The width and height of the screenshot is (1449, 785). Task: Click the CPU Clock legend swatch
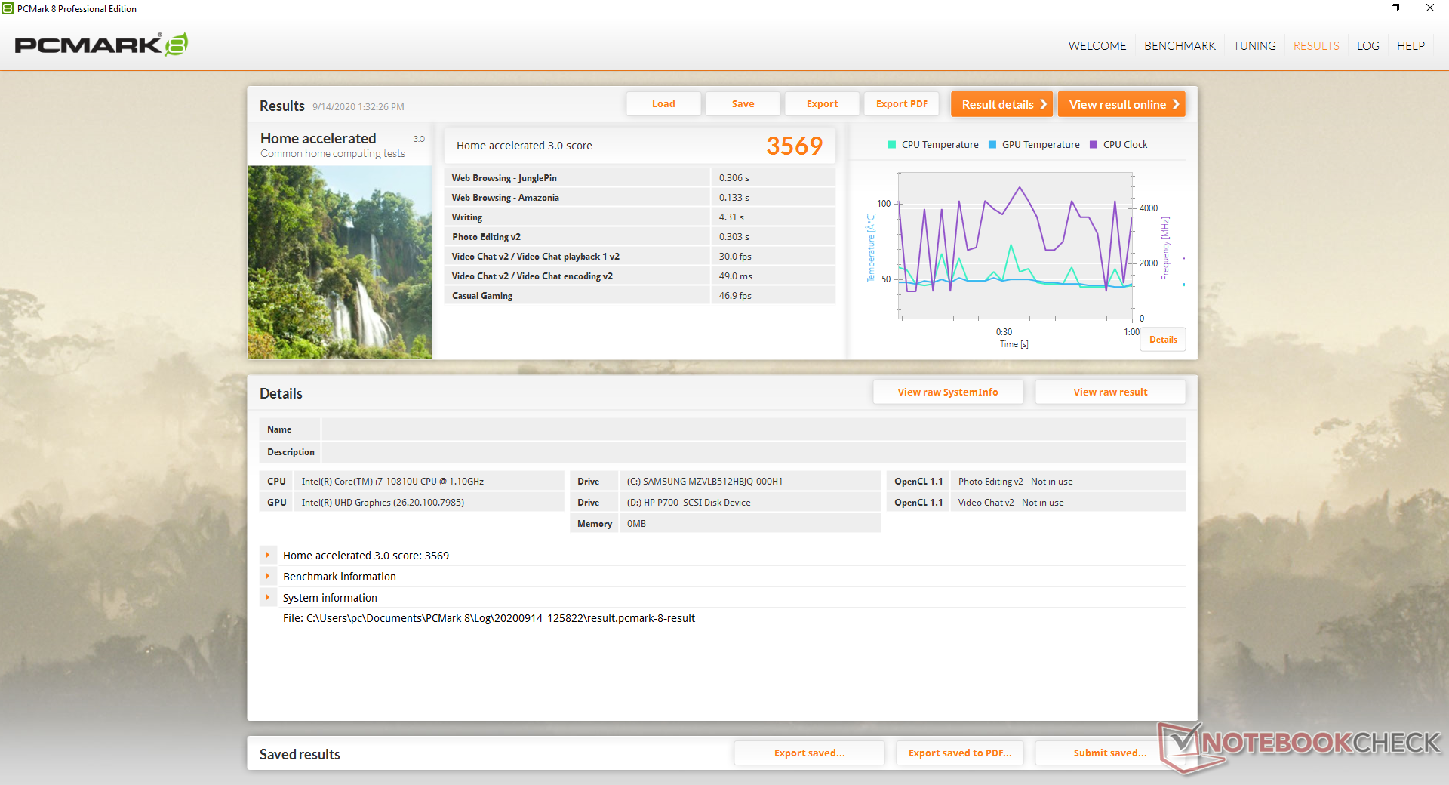[x=1094, y=145]
